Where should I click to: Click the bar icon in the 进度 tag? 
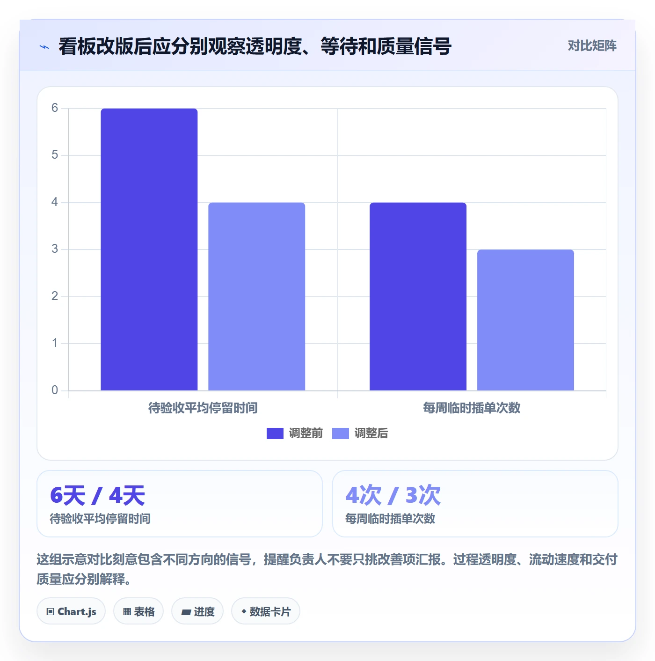(x=186, y=612)
